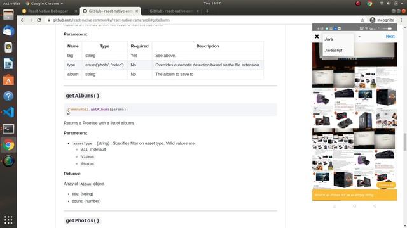Click the 'album' cell in parameters table

click(x=72, y=74)
